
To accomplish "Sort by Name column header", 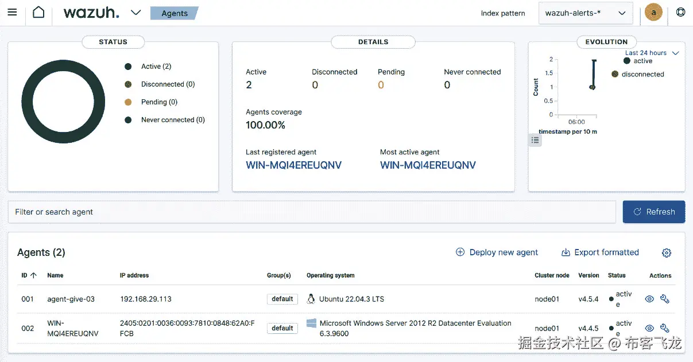I will point(55,275).
